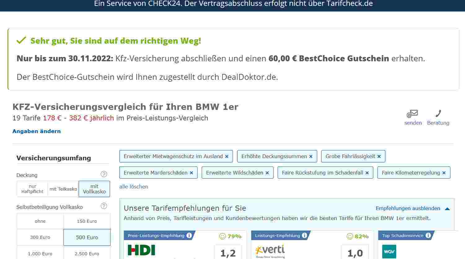The height and width of the screenshot is (259, 465).
Task: Click the Beratung phone icon
Action: 438,114
